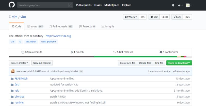Click folder icon beside READMEdir
Screen dimensions: 206x106
[x=12, y=78]
